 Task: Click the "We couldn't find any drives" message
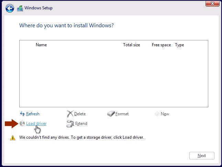tap(81, 137)
